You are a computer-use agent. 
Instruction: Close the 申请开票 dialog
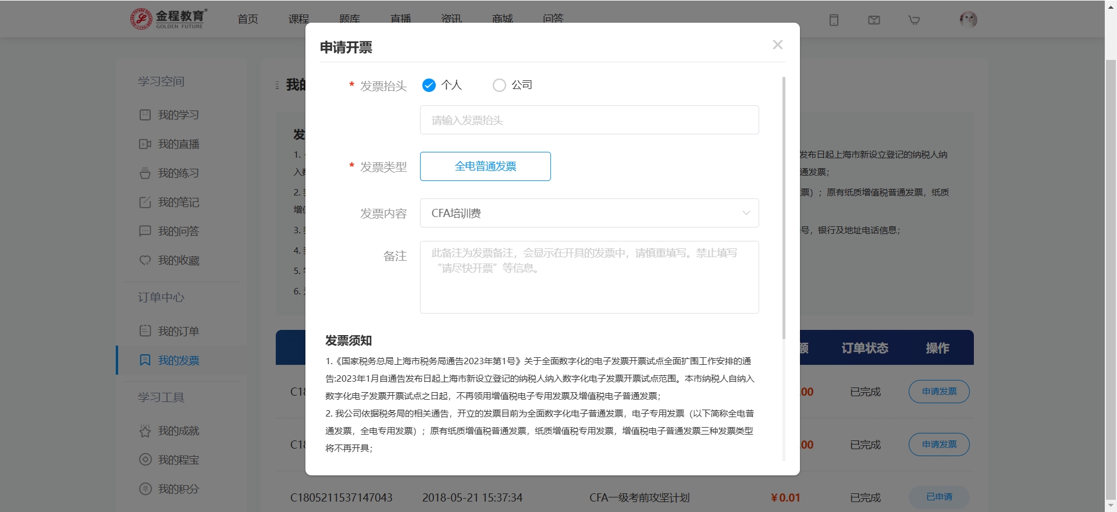coord(777,45)
